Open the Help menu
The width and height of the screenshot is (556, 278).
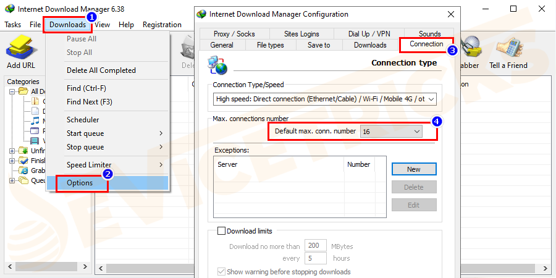click(126, 25)
